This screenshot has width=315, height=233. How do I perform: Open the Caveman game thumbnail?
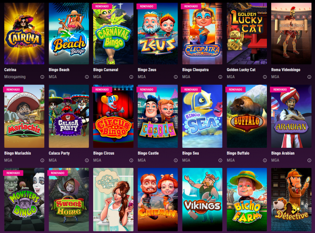click(157, 200)
